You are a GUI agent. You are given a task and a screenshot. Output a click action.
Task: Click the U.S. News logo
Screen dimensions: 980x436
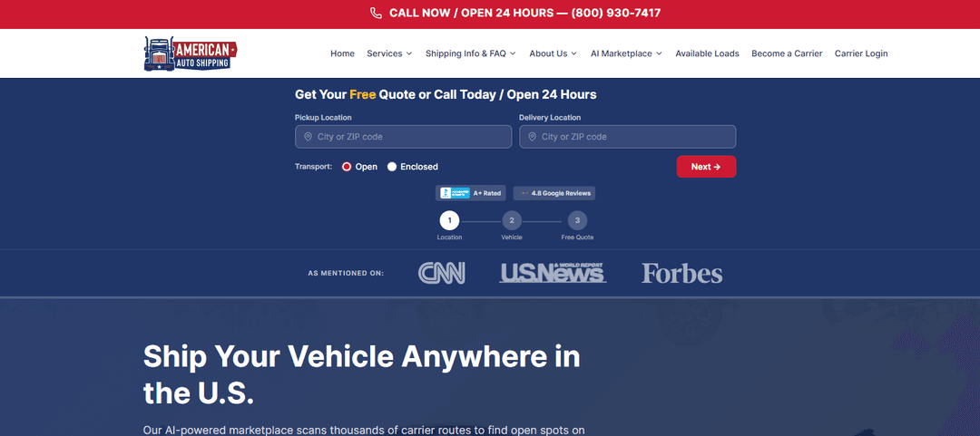click(553, 273)
